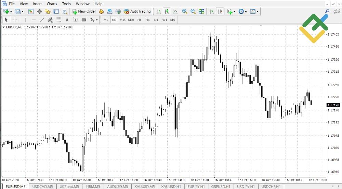The image size is (342, 189).
Task: Switch timeframe to M15
Action: pos(122,20)
